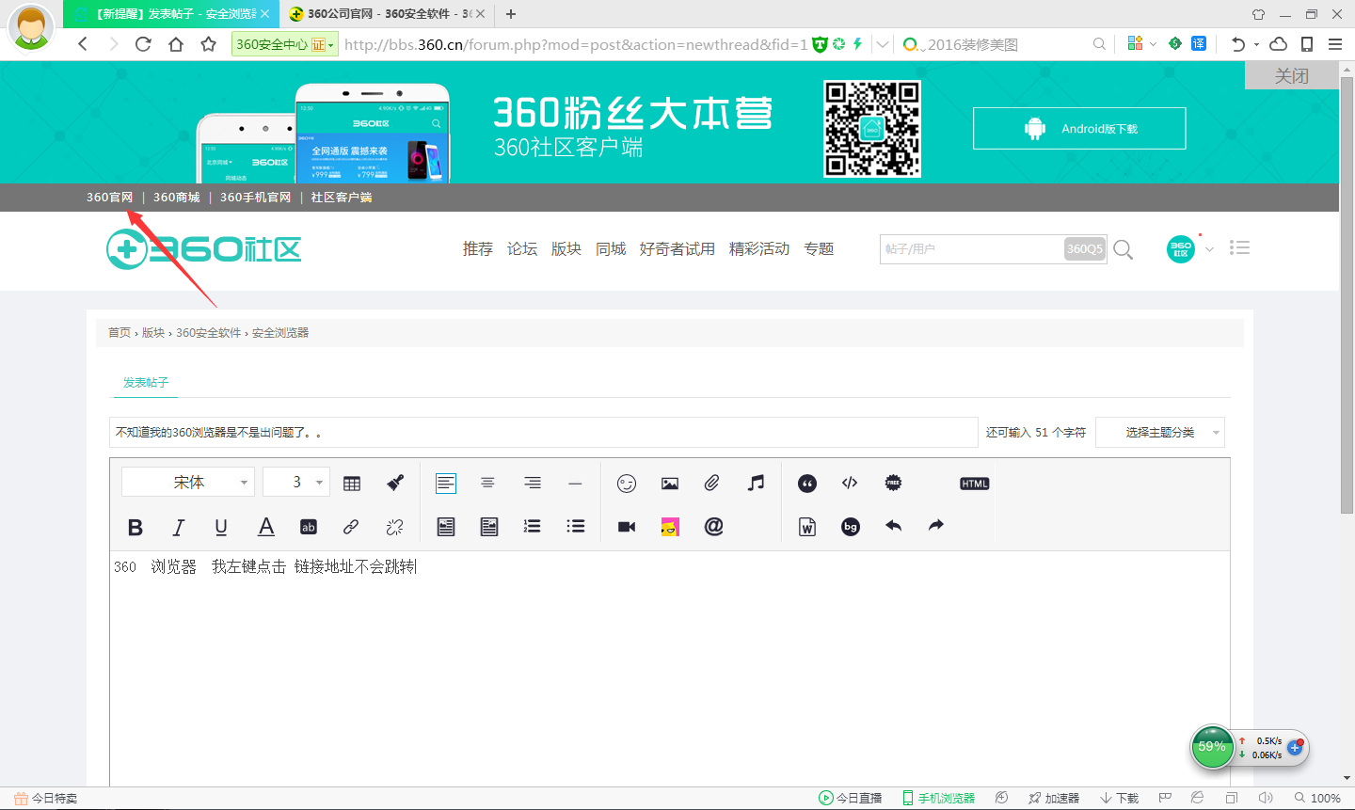Align text right in editor

click(533, 483)
